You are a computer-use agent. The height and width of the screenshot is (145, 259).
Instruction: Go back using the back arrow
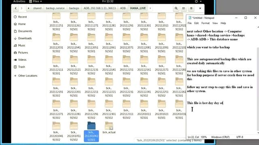pyautogui.click(x=15, y=8)
